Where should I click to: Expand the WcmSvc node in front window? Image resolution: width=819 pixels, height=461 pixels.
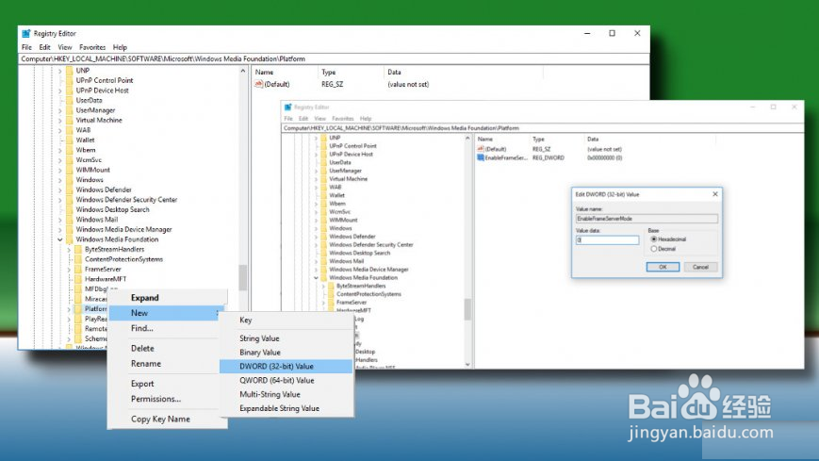[x=60, y=160]
